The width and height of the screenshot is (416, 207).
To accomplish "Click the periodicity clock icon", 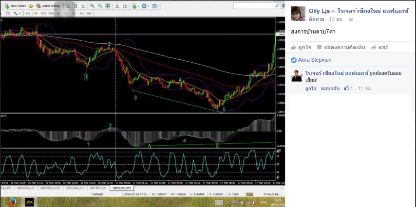I will tap(144, 6).
